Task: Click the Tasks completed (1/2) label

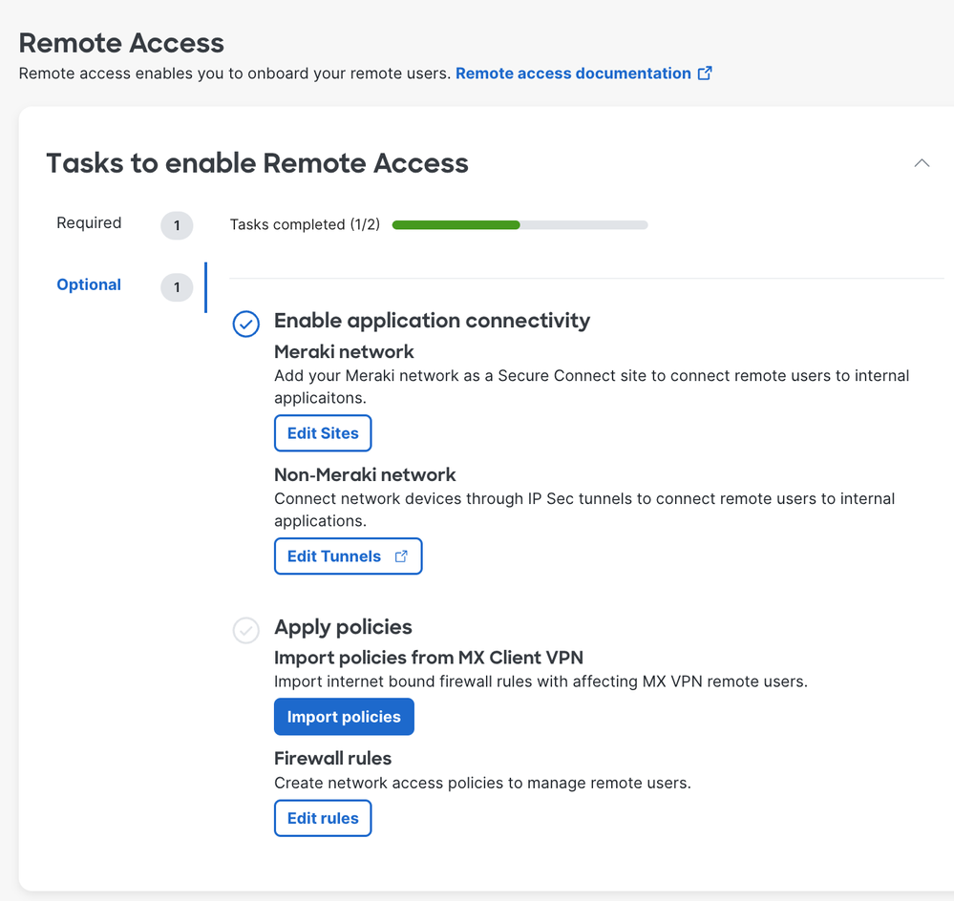Action: coord(305,225)
